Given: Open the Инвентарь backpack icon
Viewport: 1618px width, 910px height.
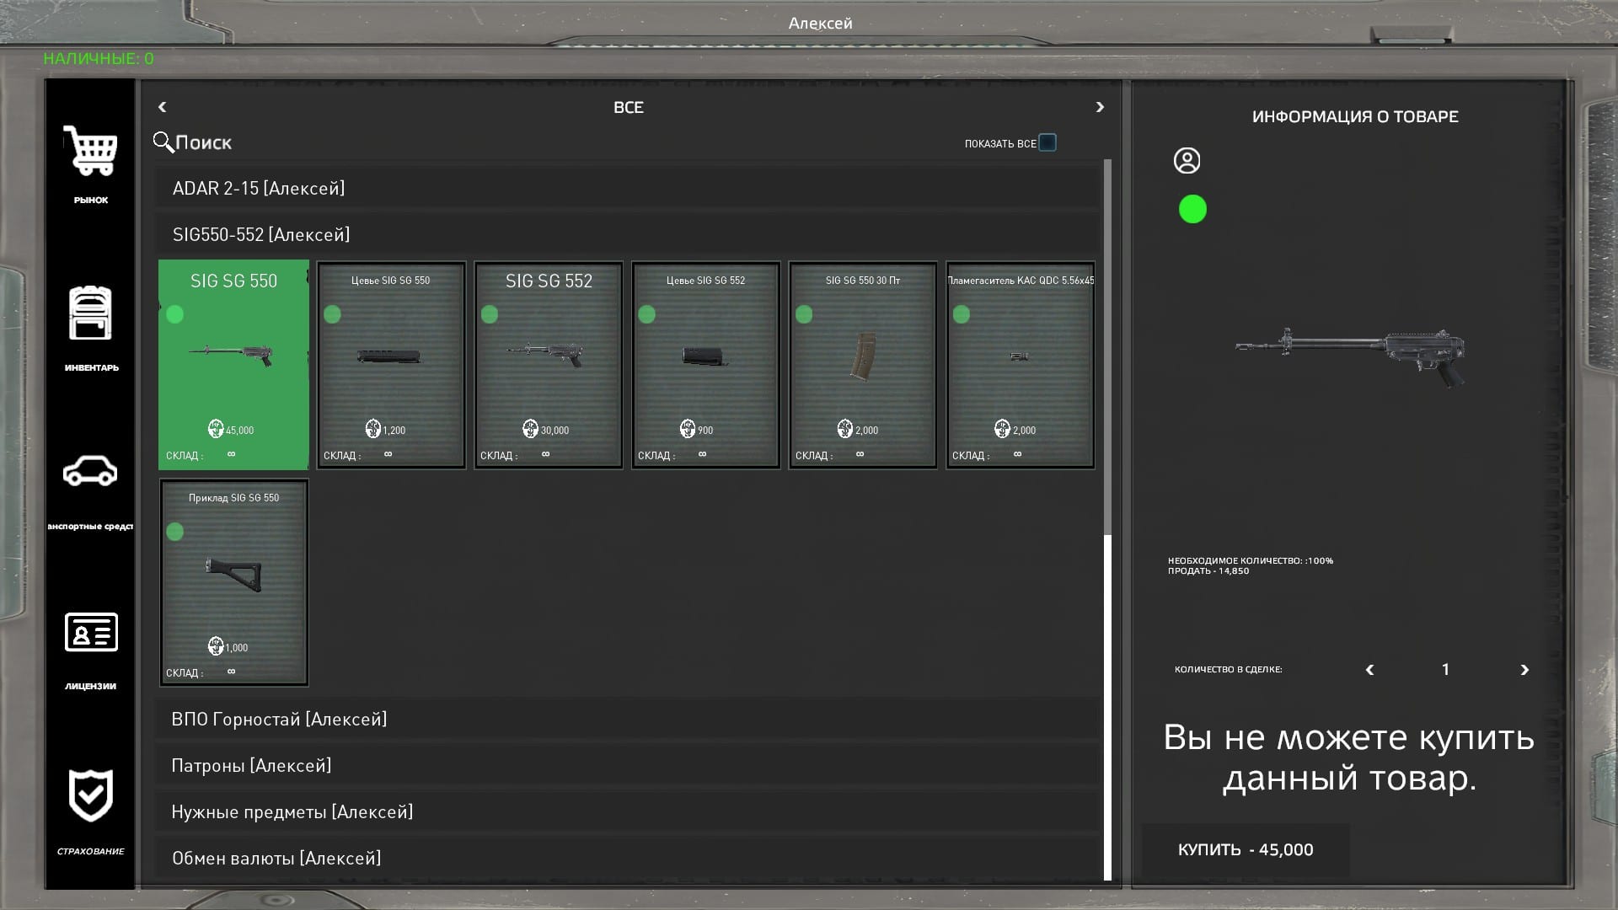Looking at the screenshot, I should coord(90,313).
